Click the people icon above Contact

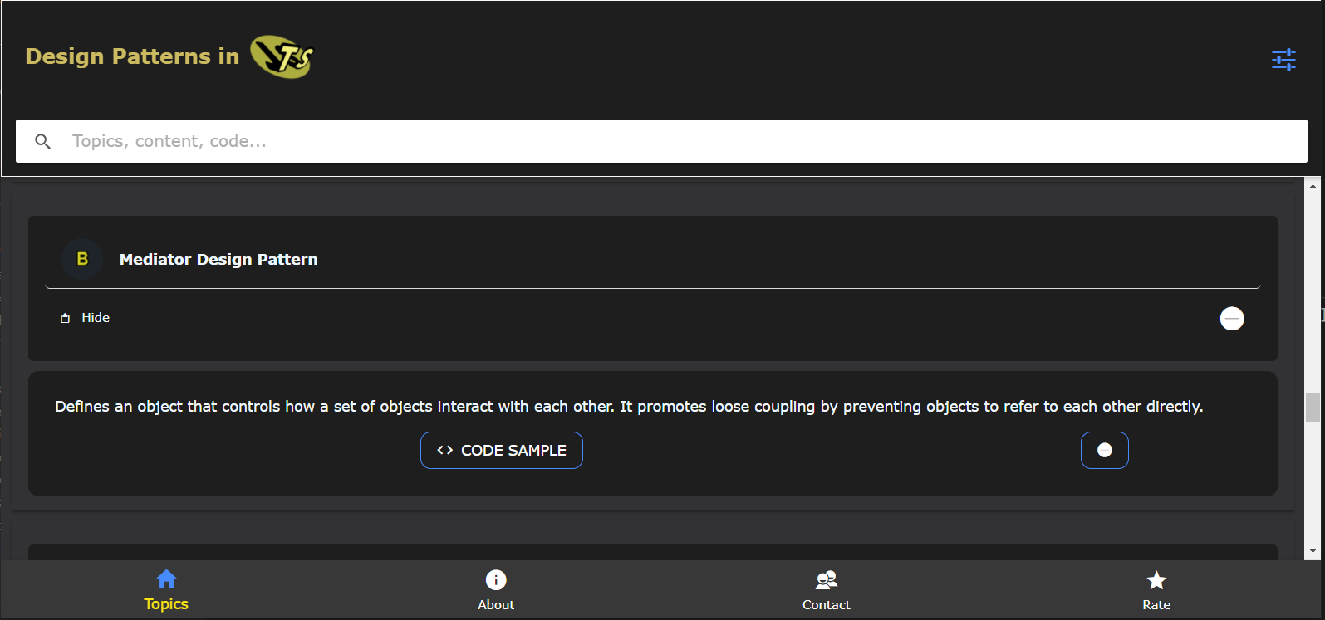(826, 579)
